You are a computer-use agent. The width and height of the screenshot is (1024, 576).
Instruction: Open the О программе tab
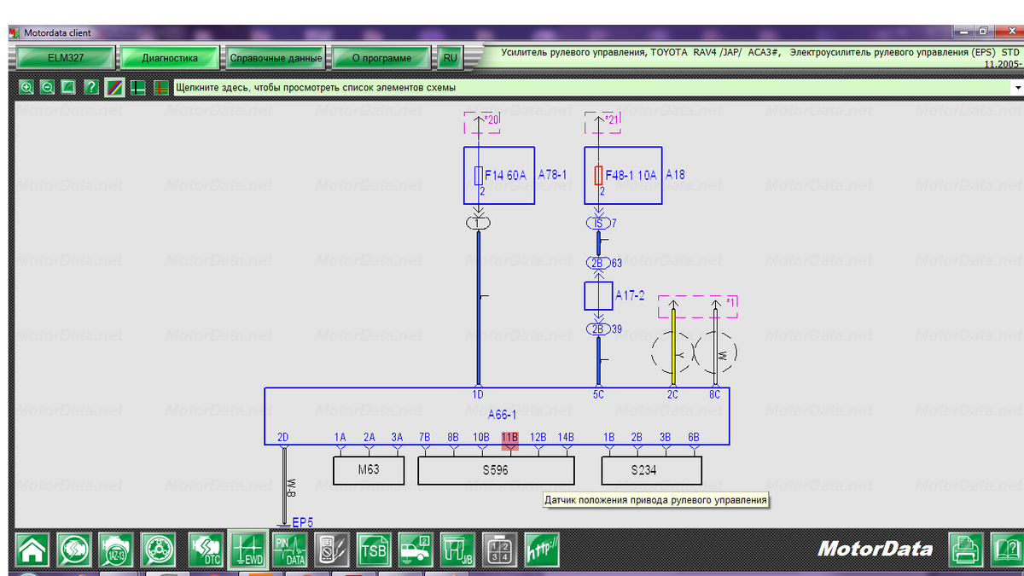point(381,58)
